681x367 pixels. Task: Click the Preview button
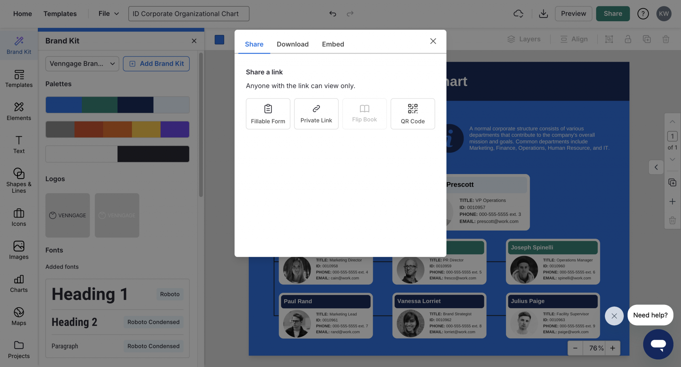click(x=573, y=14)
